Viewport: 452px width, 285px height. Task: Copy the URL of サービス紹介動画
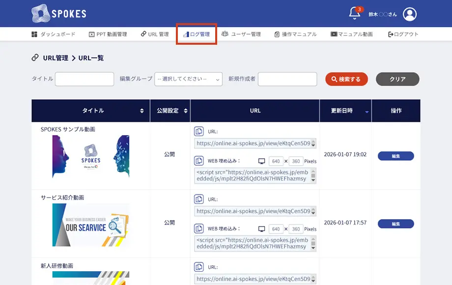[x=199, y=199]
